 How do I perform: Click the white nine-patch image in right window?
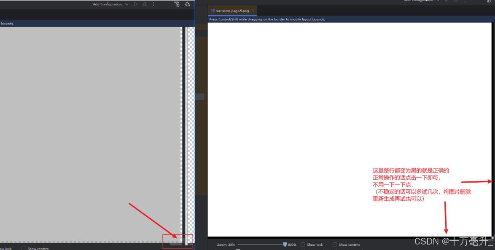coord(350,129)
